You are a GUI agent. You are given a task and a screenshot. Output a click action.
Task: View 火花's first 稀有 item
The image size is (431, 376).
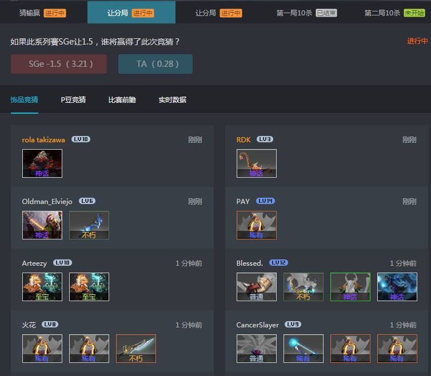42,349
